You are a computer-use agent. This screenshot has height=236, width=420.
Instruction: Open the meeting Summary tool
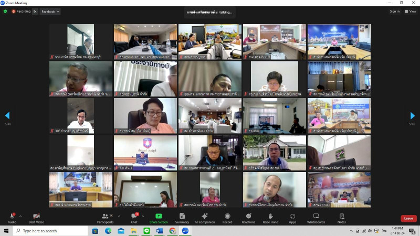pyautogui.click(x=182, y=218)
